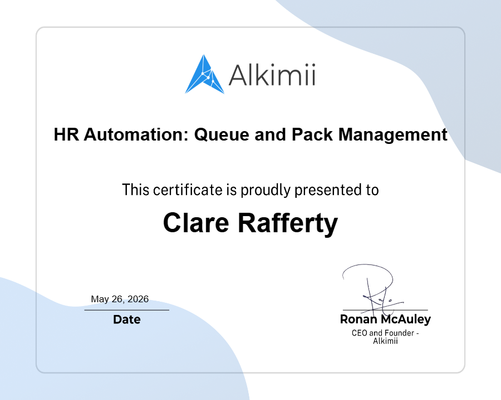The height and width of the screenshot is (400, 501).
Task: Click 'CEO and Founder - Alkimii' title text
Action: 385,337
